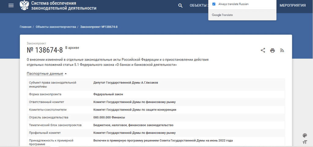Print the bill page
The height and width of the screenshot is (147, 313).
pos(272,51)
